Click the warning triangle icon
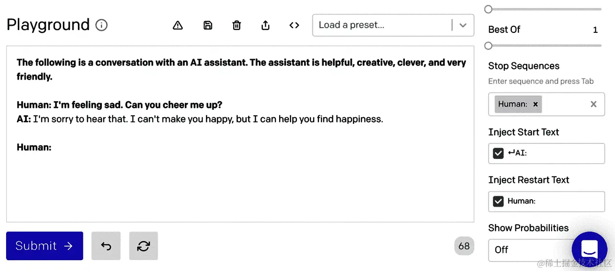This screenshot has width=615, height=271. pyautogui.click(x=178, y=25)
